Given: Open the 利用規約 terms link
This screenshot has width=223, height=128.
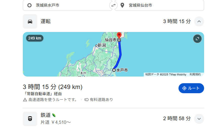Looking at the screenshot, I should pyautogui.click(x=195, y=75).
